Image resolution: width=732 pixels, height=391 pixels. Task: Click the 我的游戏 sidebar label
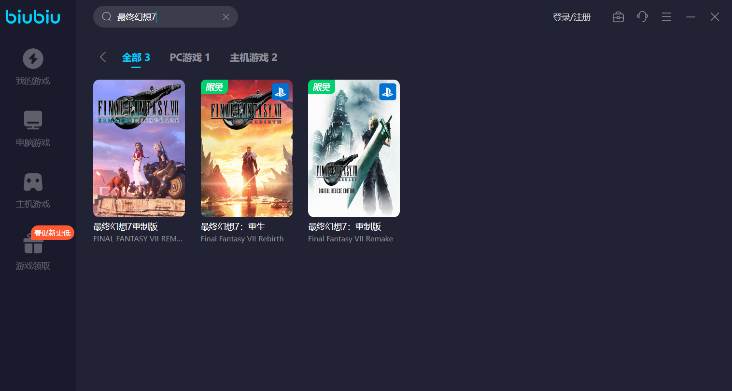click(33, 81)
